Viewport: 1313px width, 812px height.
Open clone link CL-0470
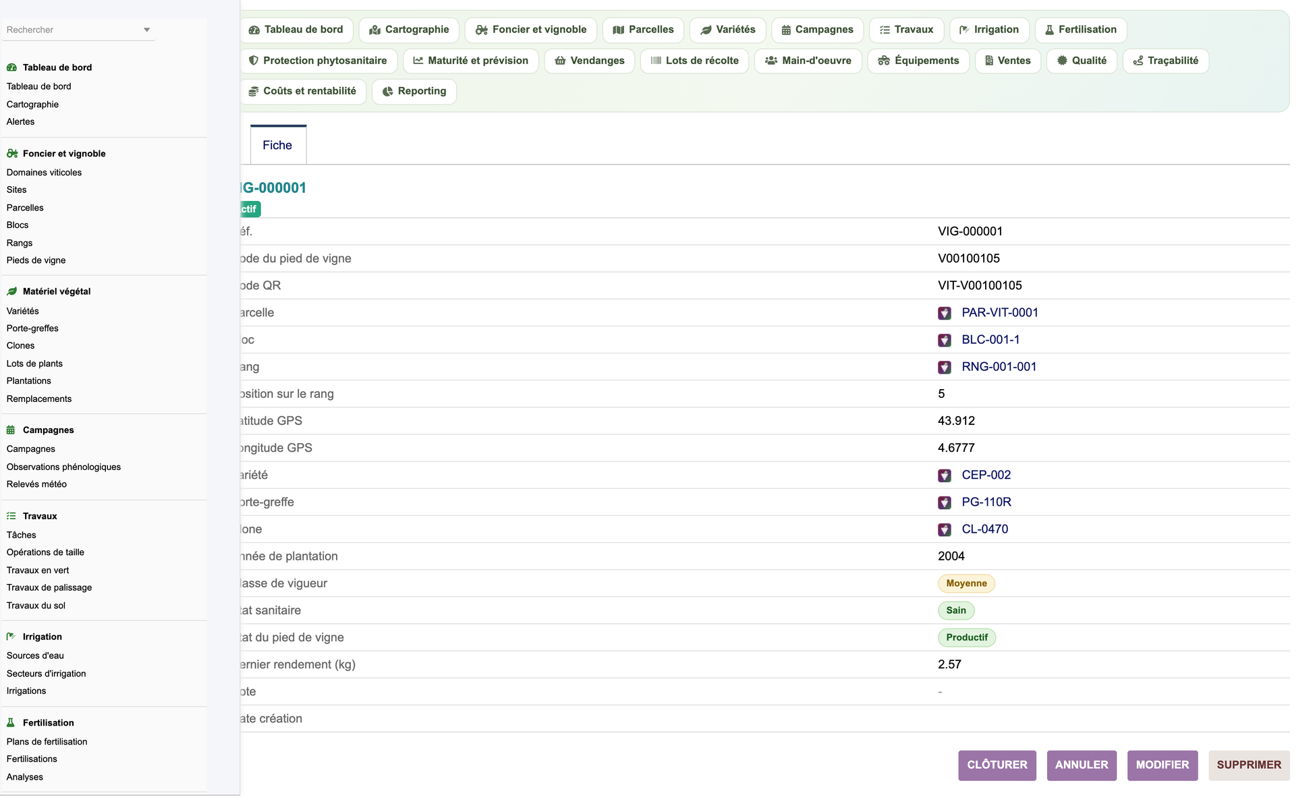(984, 529)
